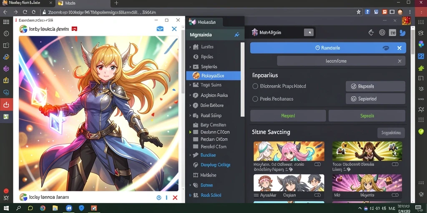Toggle the checkbox next to Declumn Cloon
This screenshot has width=427, height=213.
click(195, 132)
